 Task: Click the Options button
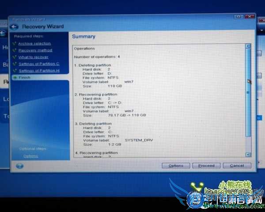click(x=176, y=166)
